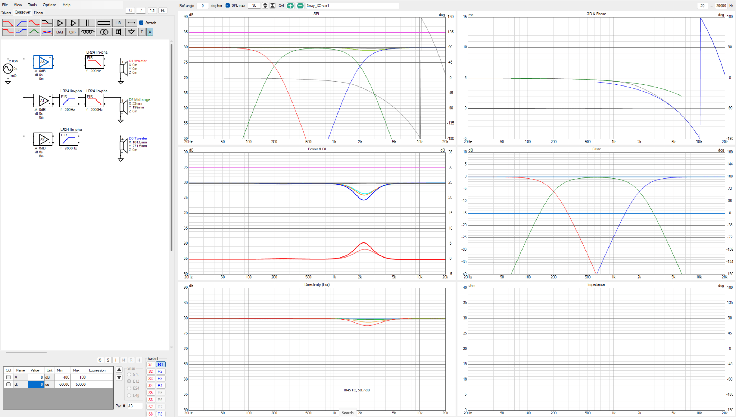The height and width of the screenshot is (417, 736).
Task: Open the File menu
Action: pyautogui.click(x=5, y=5)
